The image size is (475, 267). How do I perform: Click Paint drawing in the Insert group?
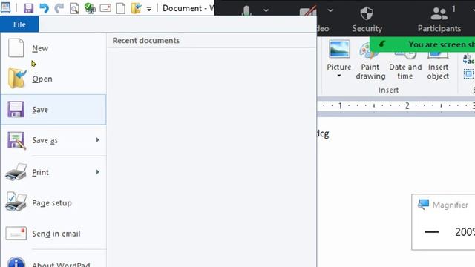370,61
